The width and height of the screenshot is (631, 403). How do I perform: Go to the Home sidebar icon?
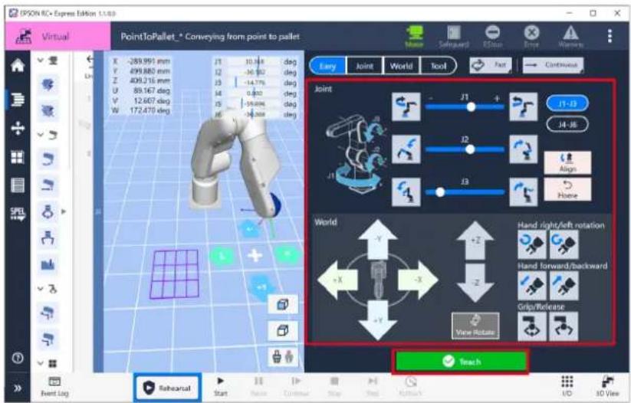18,66
